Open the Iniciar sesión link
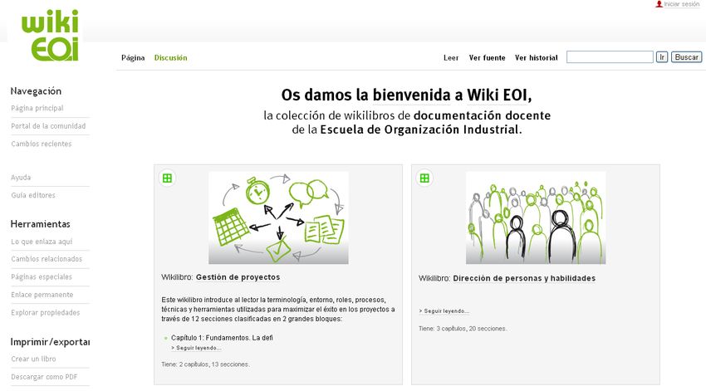Screen dimensions: 706x391 [682, 4]
